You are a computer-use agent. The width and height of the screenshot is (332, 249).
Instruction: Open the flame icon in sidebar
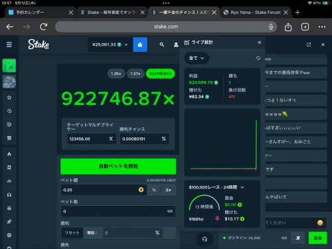coord(9,154)
